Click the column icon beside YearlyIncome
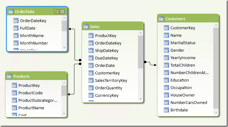228x127 pixels. 166,58
